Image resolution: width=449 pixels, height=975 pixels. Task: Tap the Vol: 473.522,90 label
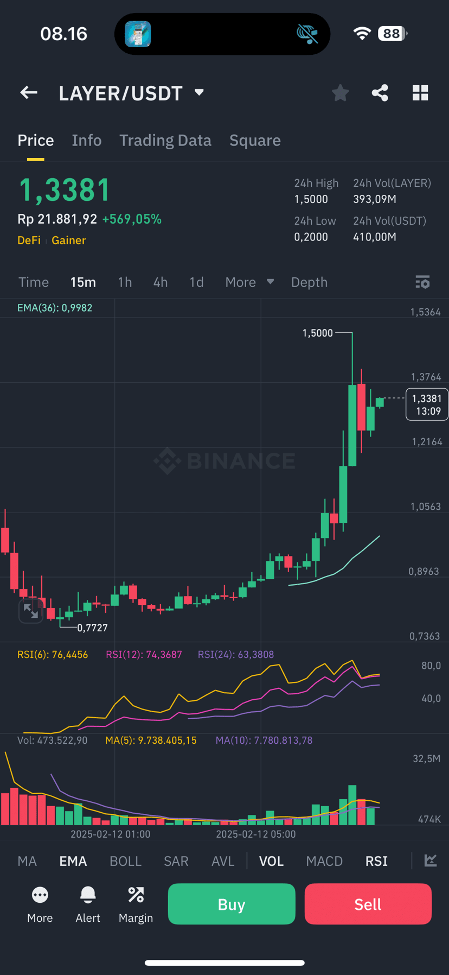click(x=52, y=740)
